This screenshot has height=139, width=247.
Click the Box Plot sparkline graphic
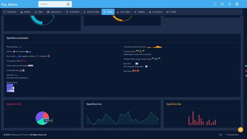pyautogui.click(x=136, y=63)
